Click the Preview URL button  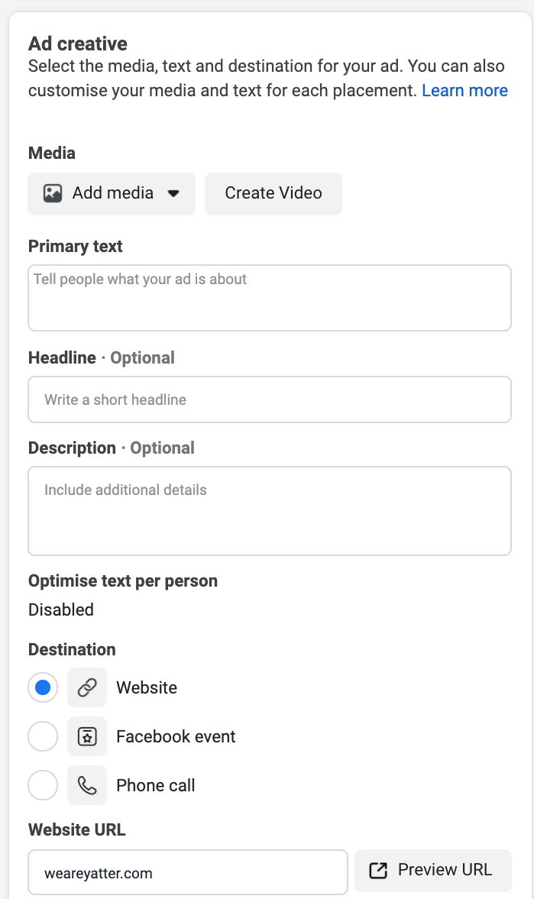pyautogui.click(x=433, y=871)
